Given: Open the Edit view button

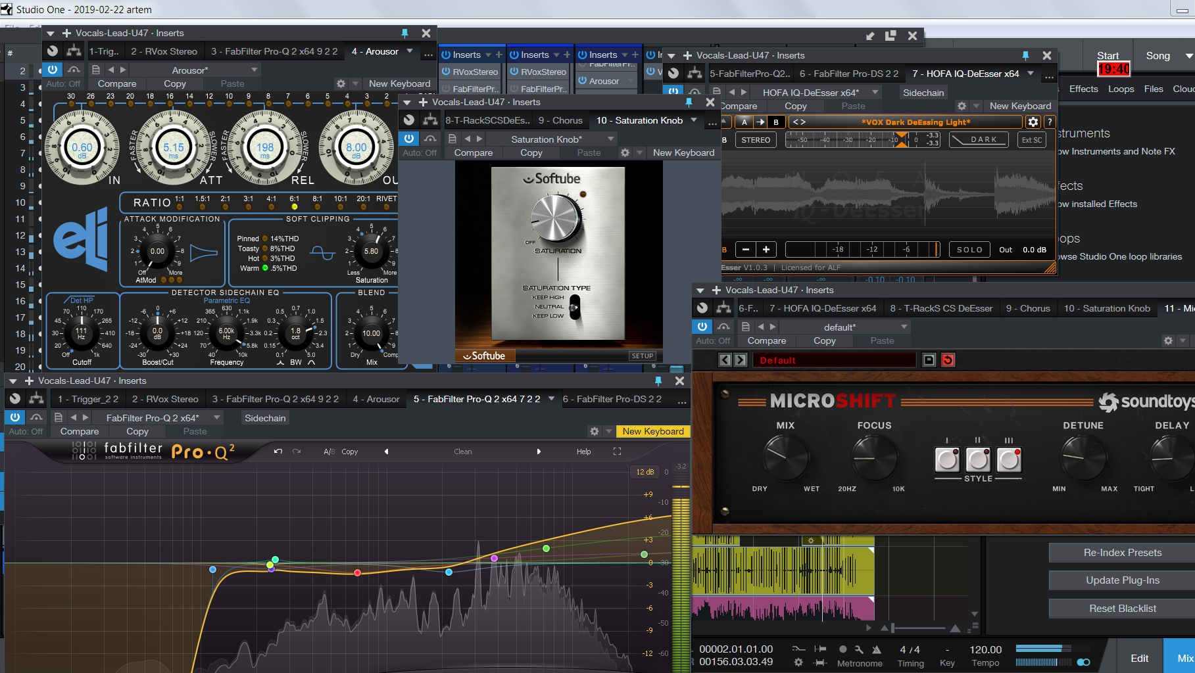Looking at the screenshot, I should (1139, 658).
